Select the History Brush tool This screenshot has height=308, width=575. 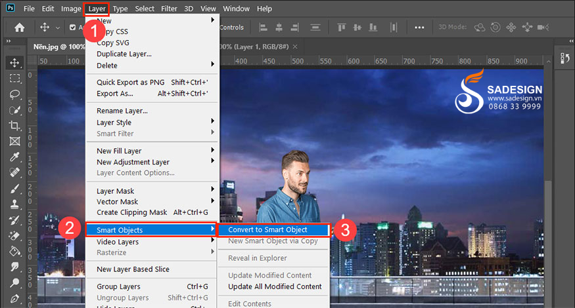[x=14, y=220]
